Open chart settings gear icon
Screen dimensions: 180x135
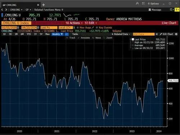(x=176, y=34)
